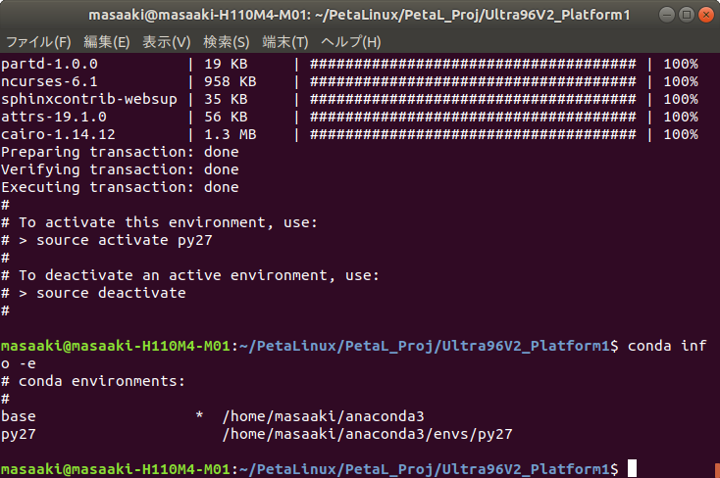Open the ファイル(F) menu
The image size is (720, 478).
pos(38,42)
